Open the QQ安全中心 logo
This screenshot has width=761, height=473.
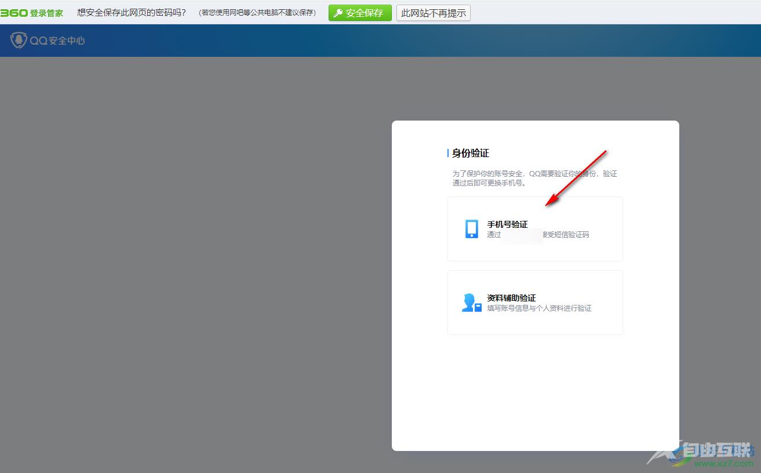pyautogui.click(x=48, y=41)
